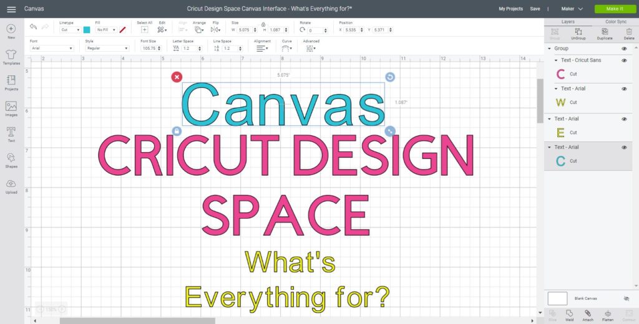Open the Font Arial dropdown

tap(52, 48)
